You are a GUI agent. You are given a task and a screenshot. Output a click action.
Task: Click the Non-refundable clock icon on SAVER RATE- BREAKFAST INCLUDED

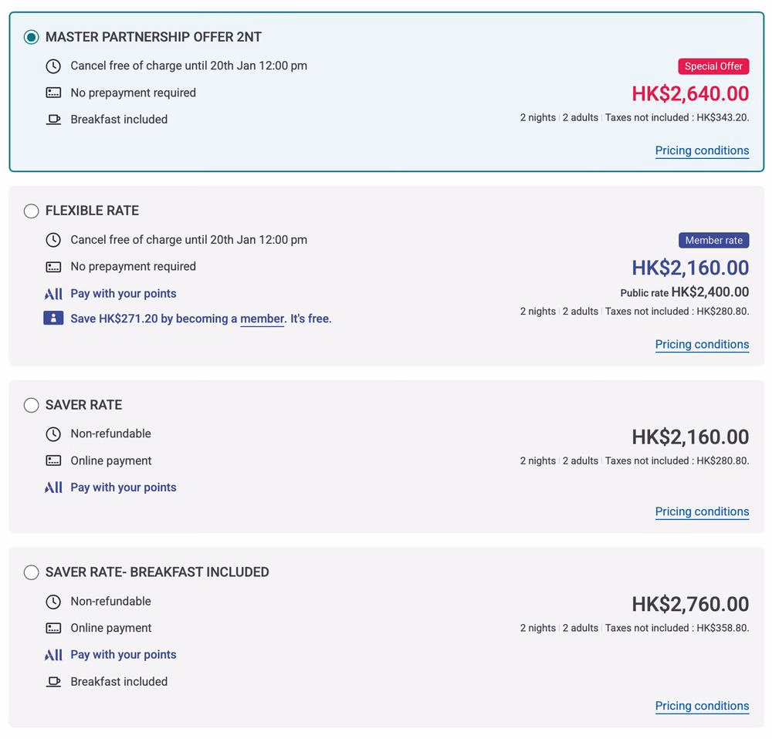coord(53,601)
